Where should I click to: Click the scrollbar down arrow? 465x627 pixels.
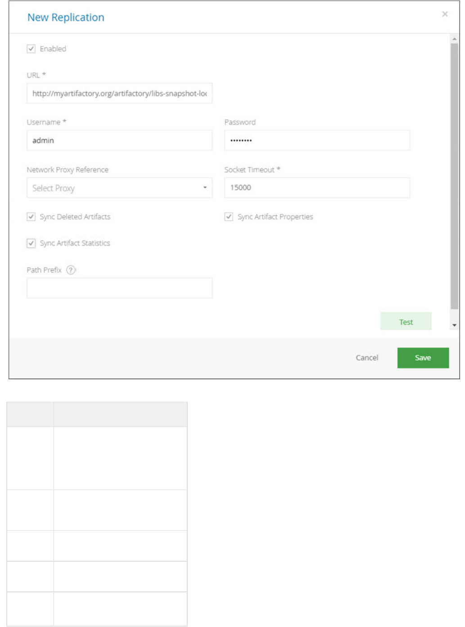(x=454, y=325)
